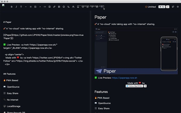The height and width of the screenshot is (113, 181).
Task: Click the "No Internet" line in the editor pane
Action: point(11,100)
